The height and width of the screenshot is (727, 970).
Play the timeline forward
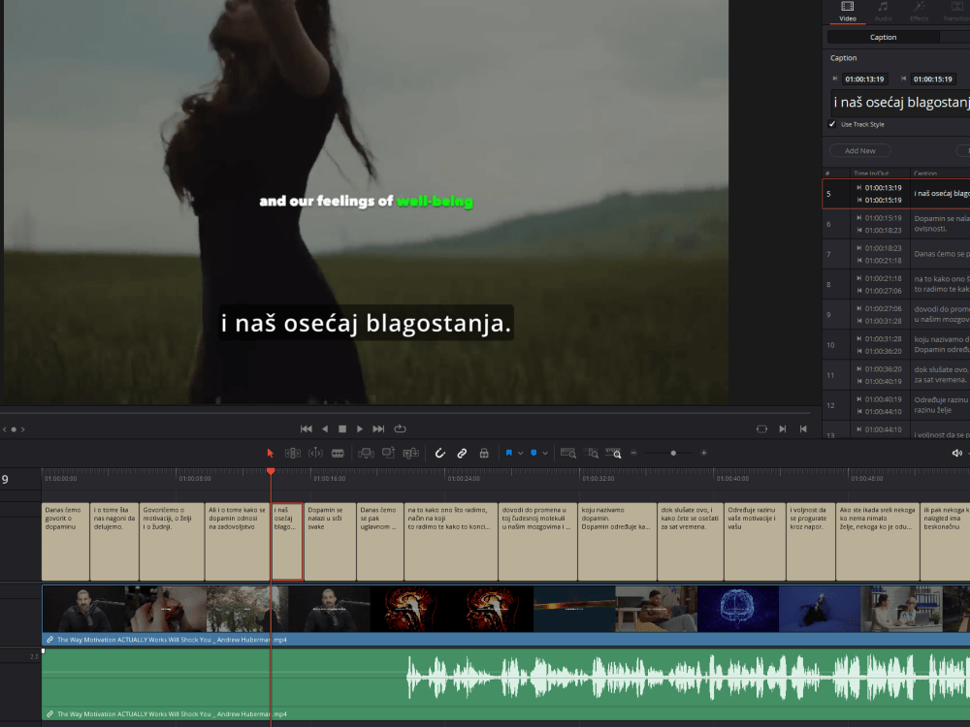360,429
